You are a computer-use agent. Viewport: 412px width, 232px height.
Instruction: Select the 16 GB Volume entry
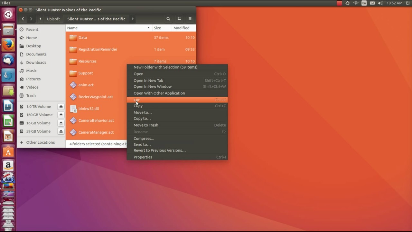[38, 123]
